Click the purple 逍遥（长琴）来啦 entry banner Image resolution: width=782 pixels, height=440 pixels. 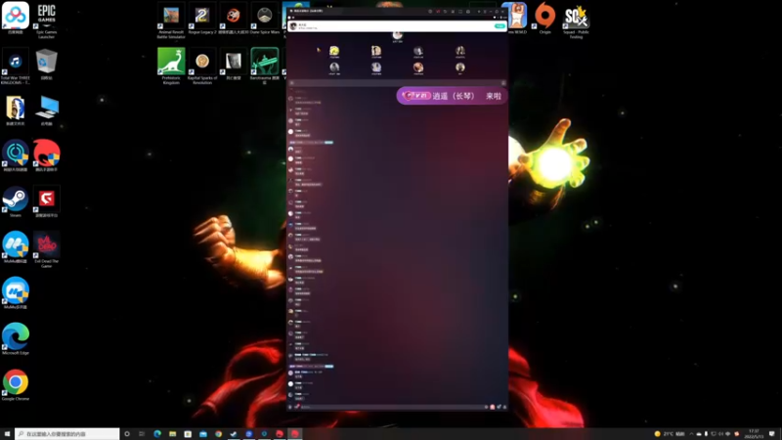452,96
